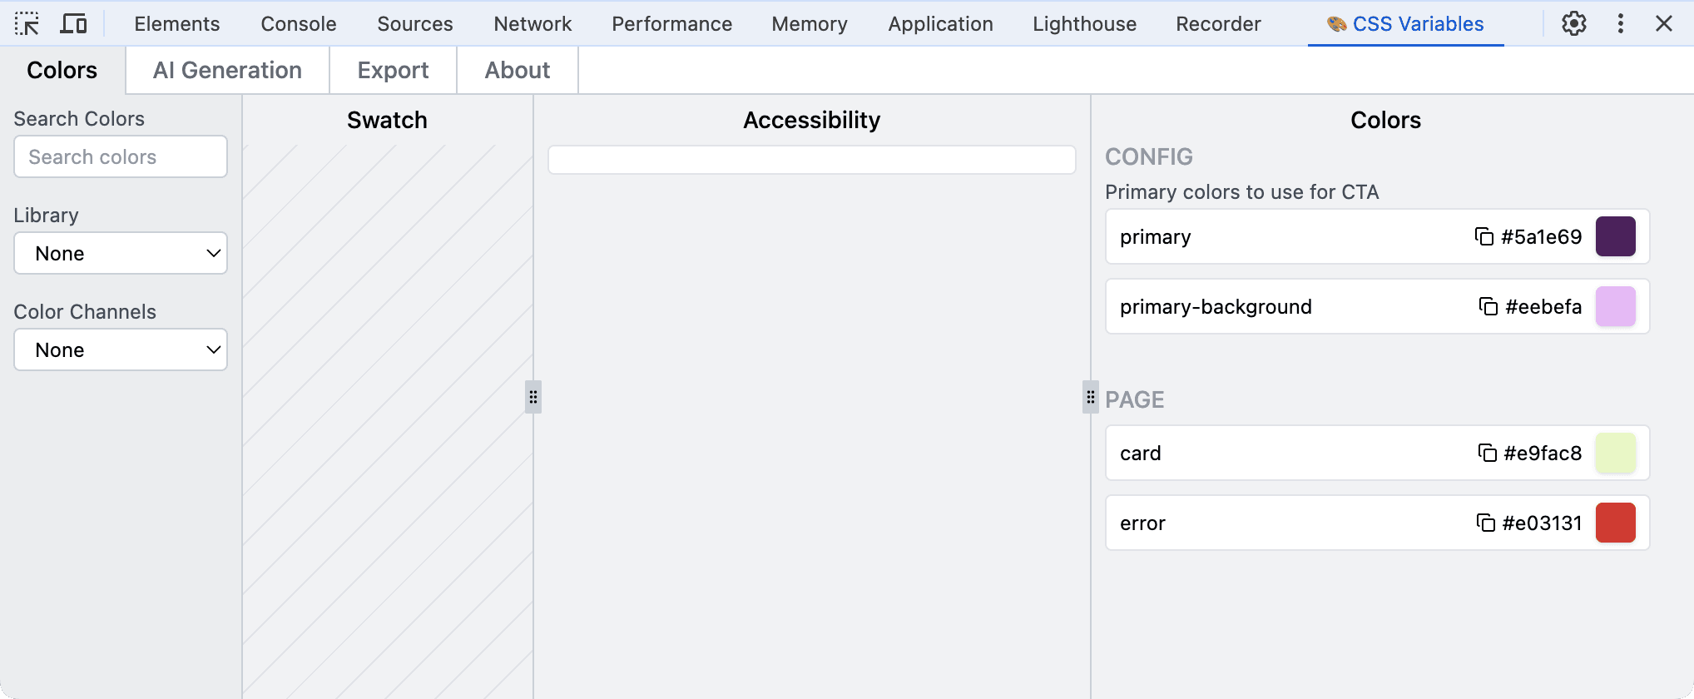Open DevTools settings gear

[1573, 23]
